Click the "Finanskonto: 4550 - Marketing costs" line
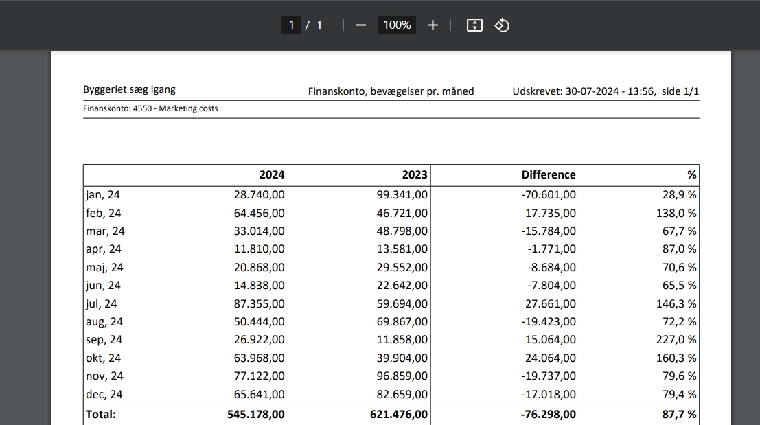This screenshot has height=425, width=760. (150, 108)
